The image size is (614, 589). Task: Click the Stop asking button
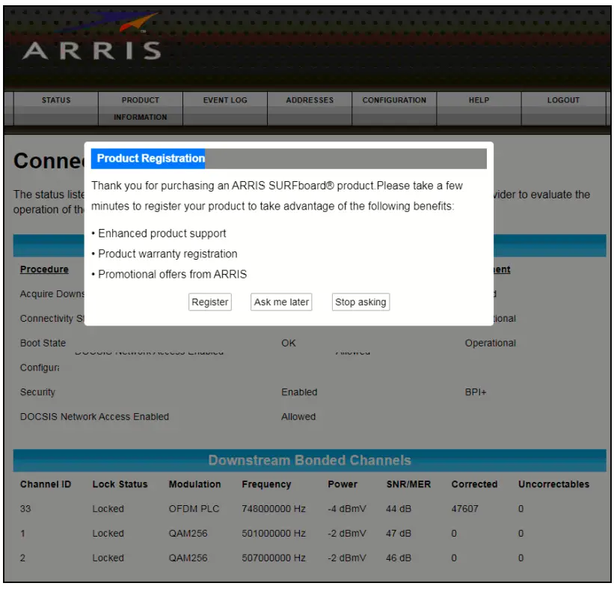click(x=360, y=302)
